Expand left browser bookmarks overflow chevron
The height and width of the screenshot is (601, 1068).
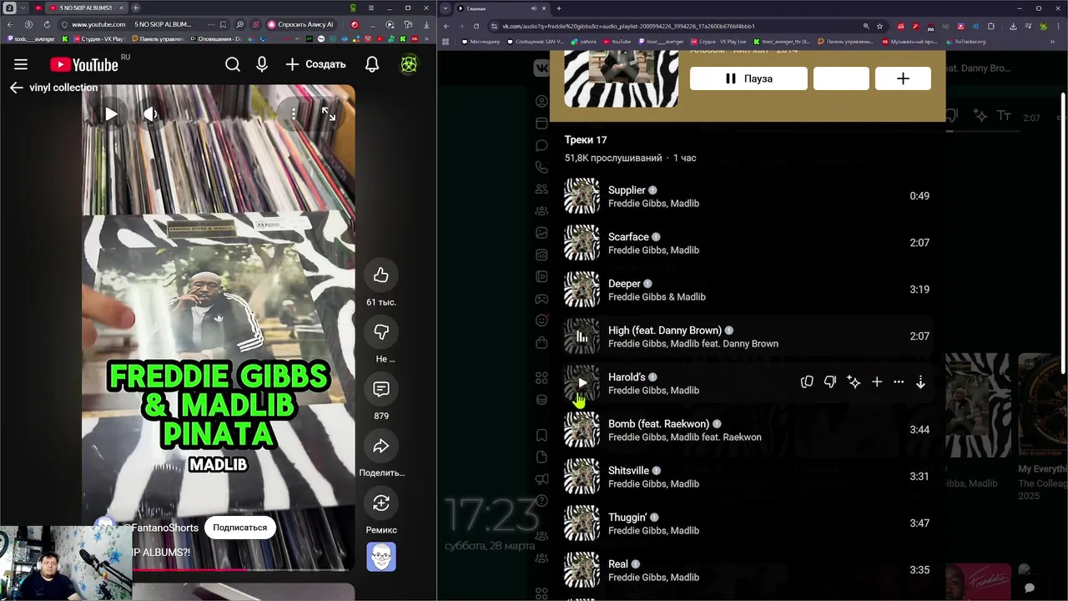(x=428, y=39)
